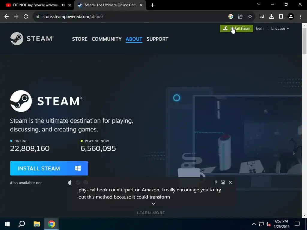The height and width of the screenshot is (230, 307).
Task: Click the LEARN MORE link
Action: (151, 213)
